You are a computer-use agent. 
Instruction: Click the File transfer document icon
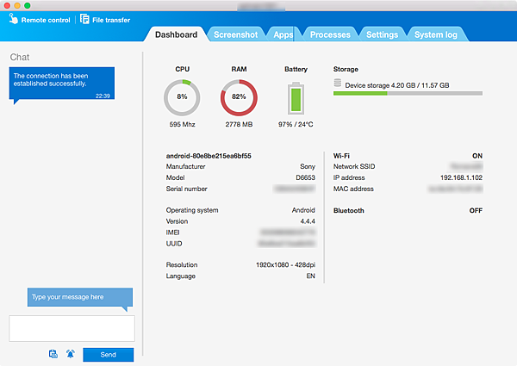pyautogui.click(x=84, y=19)
